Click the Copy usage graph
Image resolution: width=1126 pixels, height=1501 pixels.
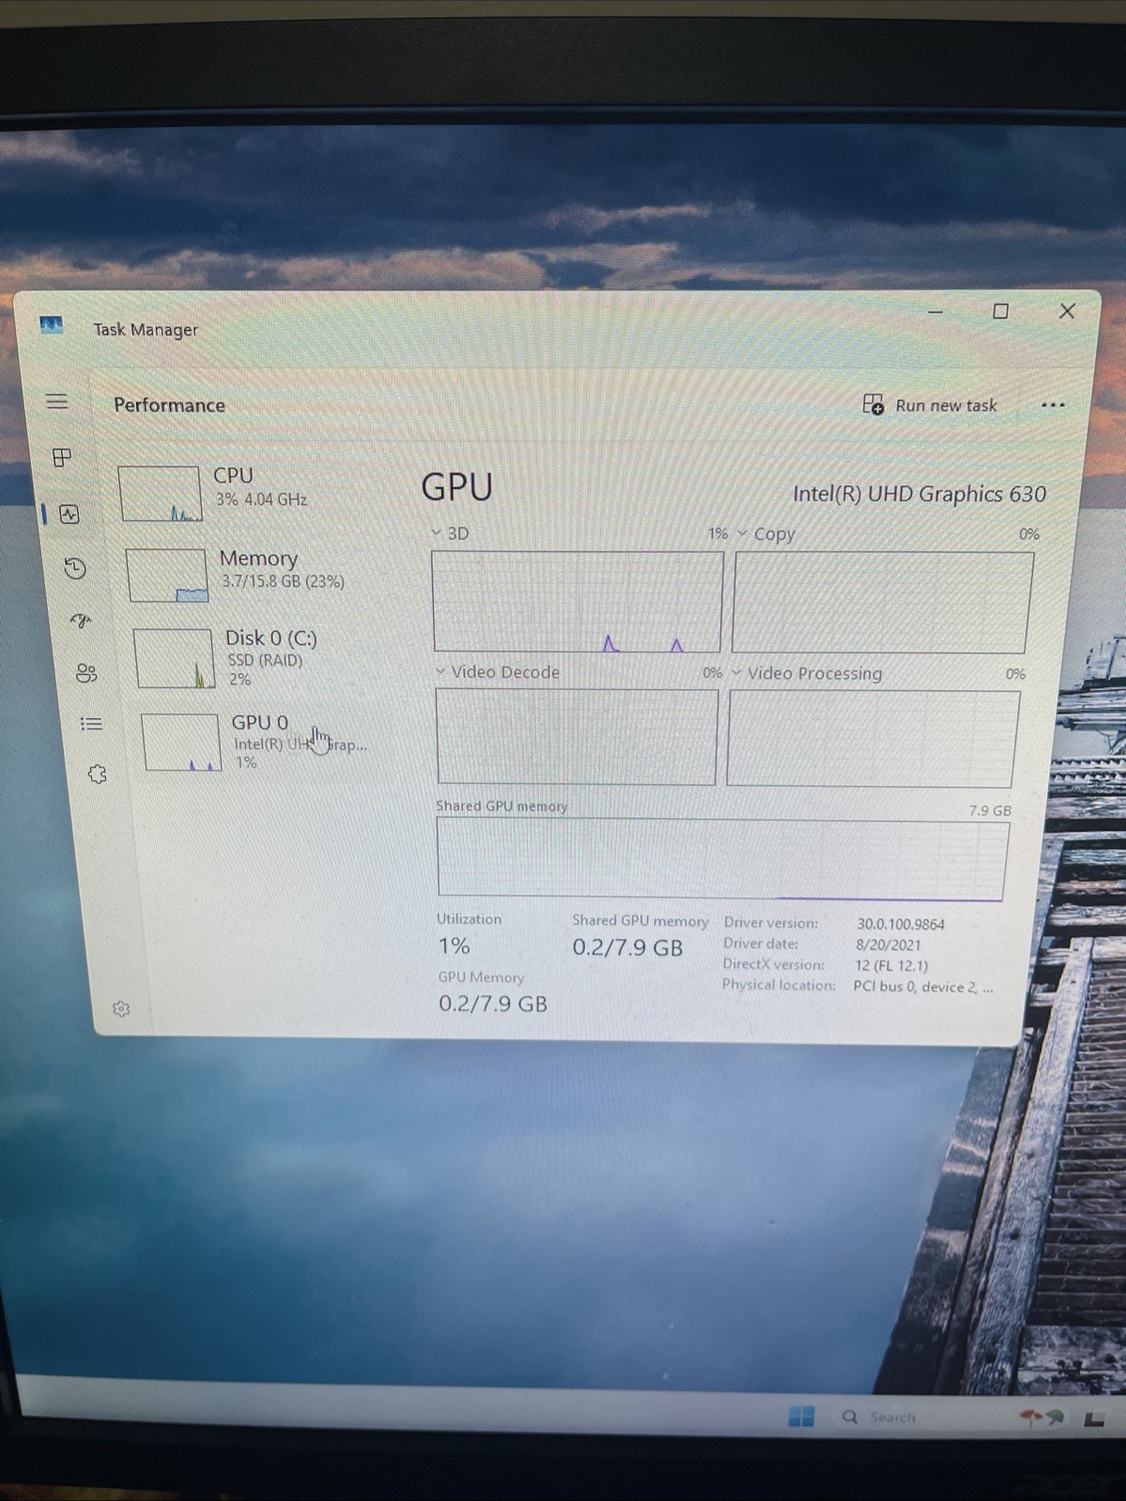coord(882,602)
